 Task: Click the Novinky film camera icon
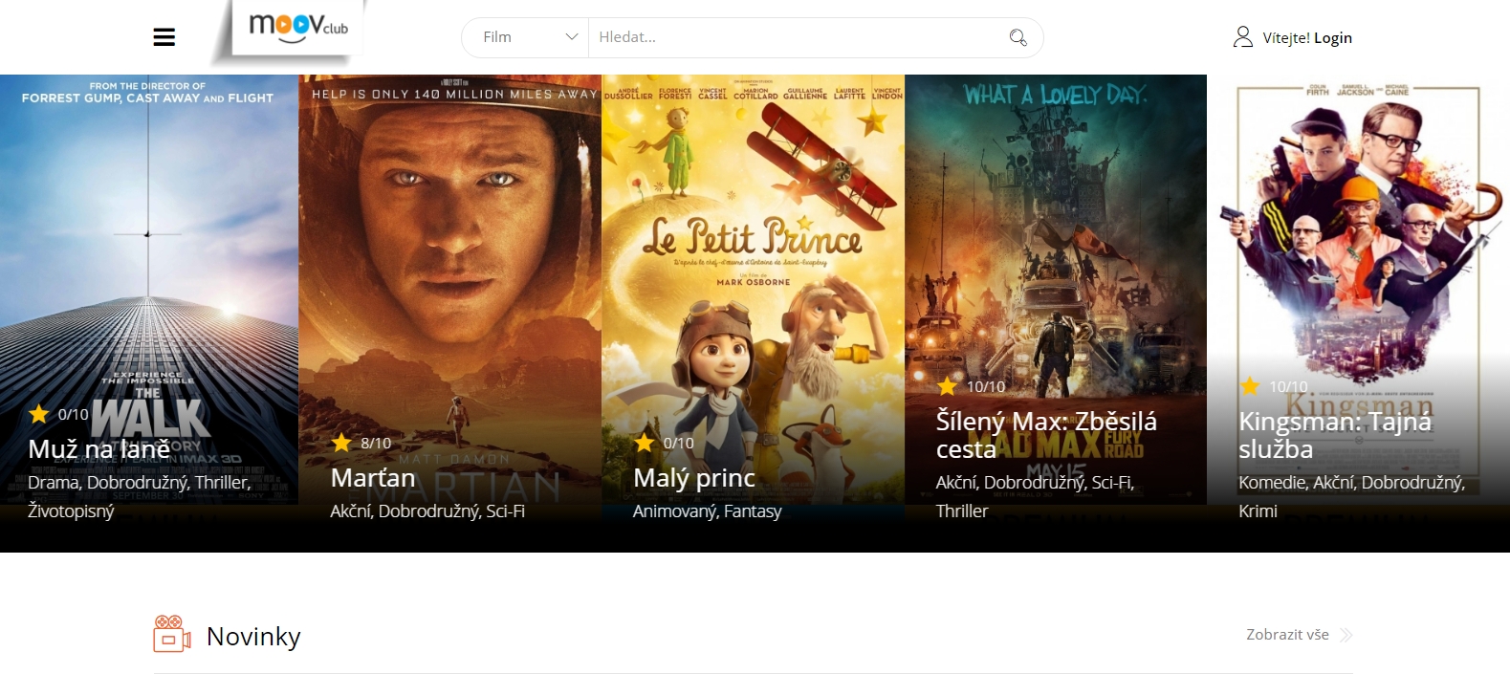tap(172, 634)
